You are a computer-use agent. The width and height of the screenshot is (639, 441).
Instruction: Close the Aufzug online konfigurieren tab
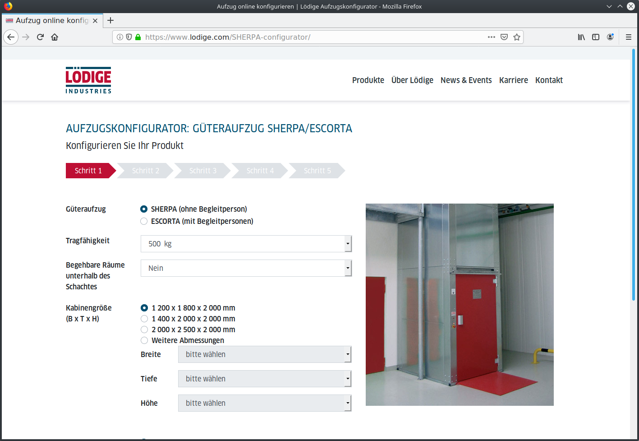[95, 21]
